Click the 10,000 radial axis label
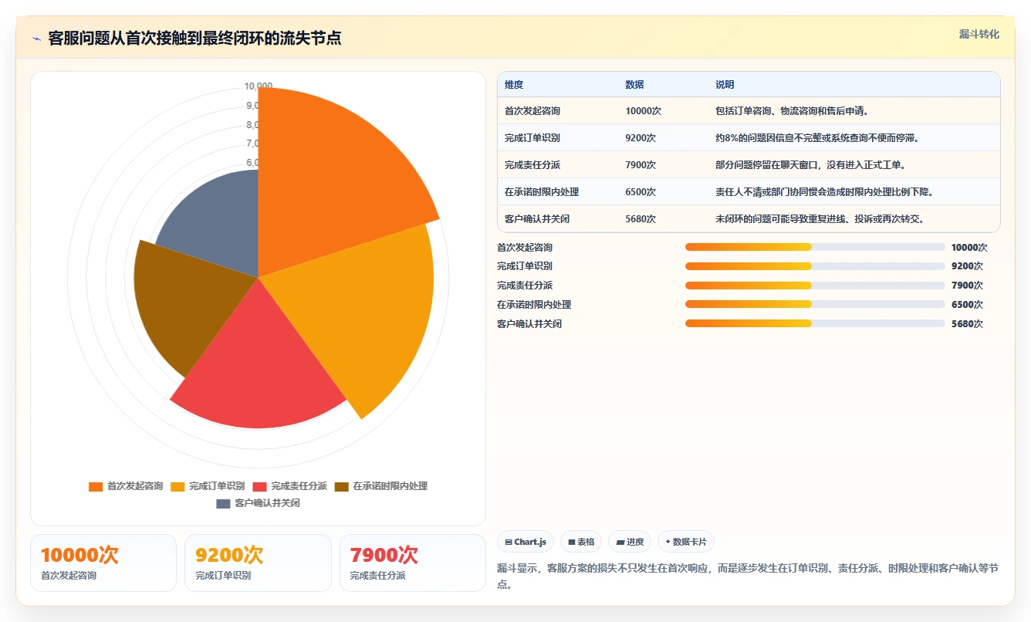This screenshot has width=1031, height=622. (258, 86)
